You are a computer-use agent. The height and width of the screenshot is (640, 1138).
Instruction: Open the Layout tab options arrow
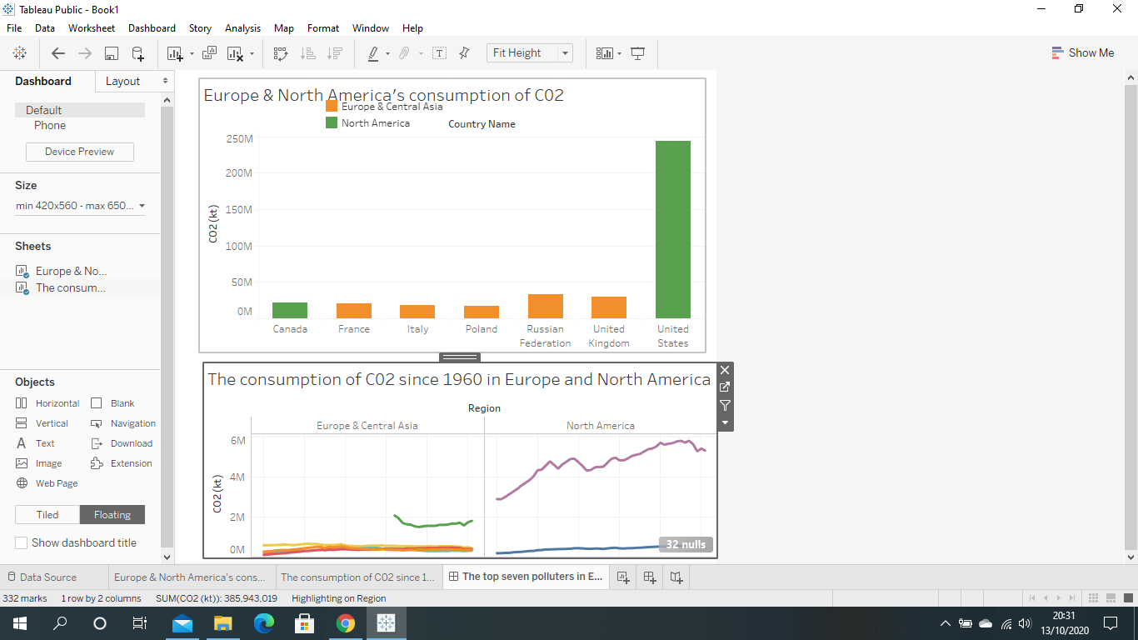(165, 81)
